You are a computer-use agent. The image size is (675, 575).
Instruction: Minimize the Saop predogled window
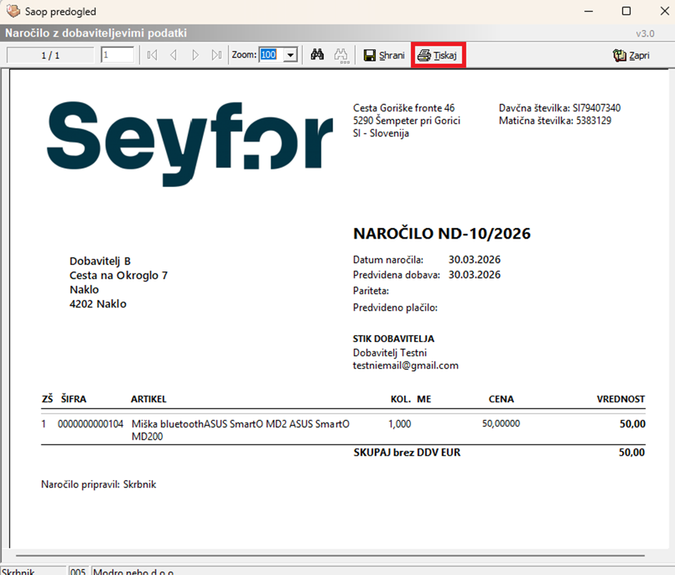(588, 11)
